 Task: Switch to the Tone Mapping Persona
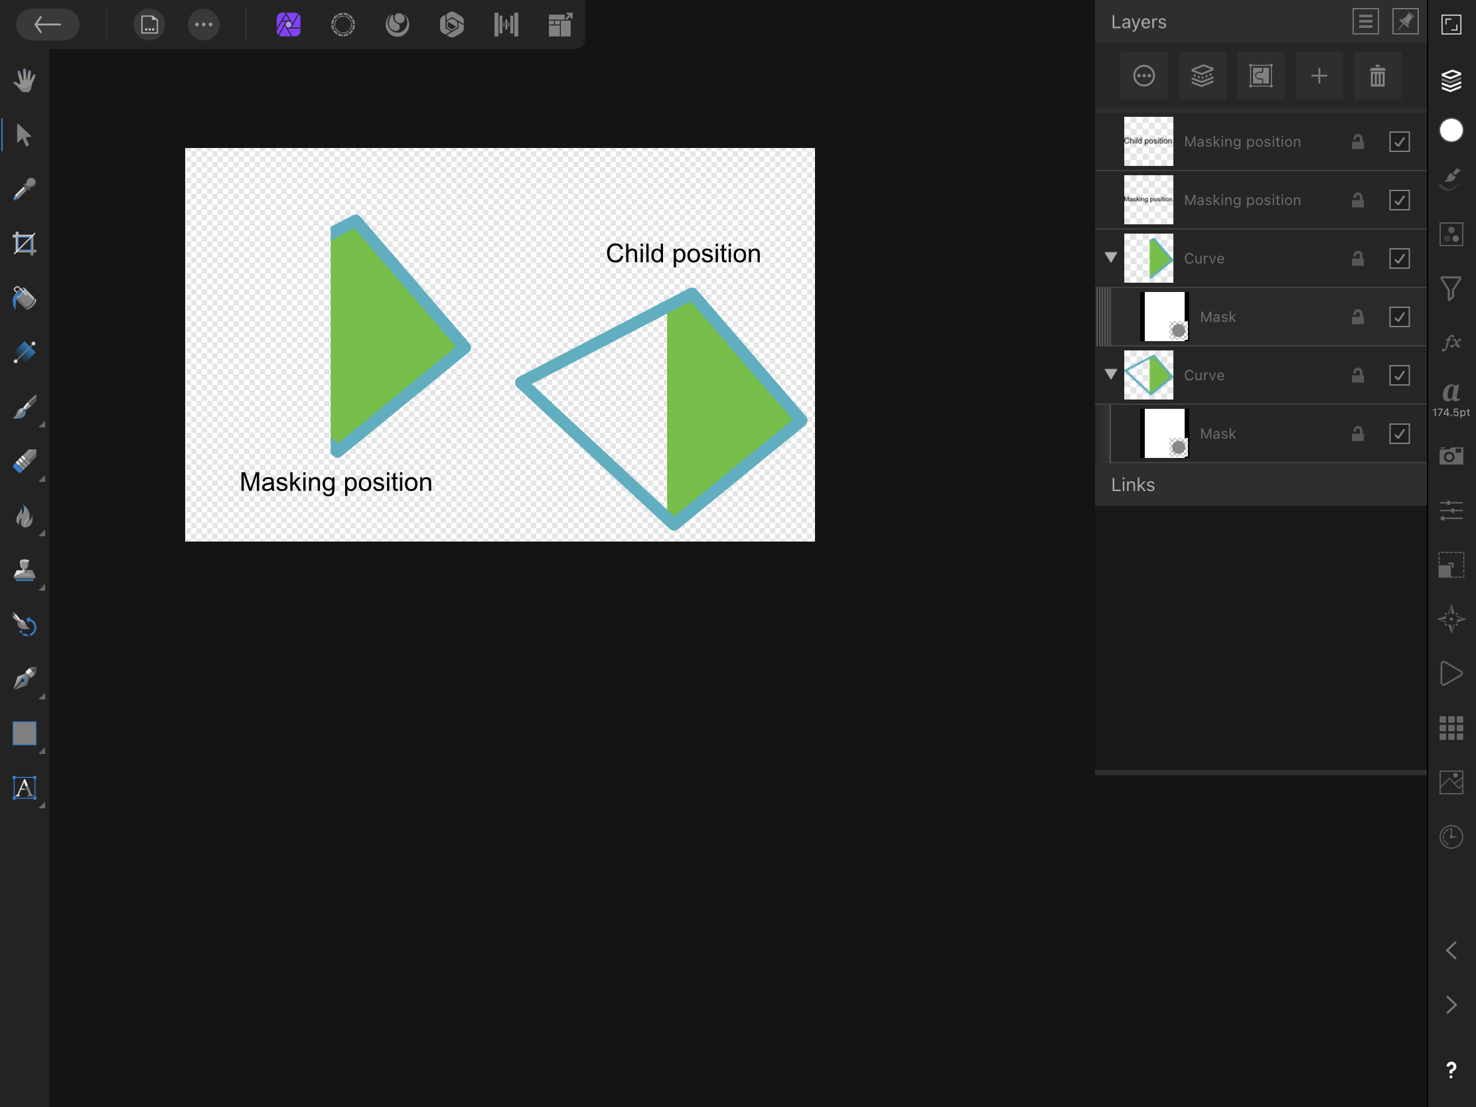click(x=506, y=25)
